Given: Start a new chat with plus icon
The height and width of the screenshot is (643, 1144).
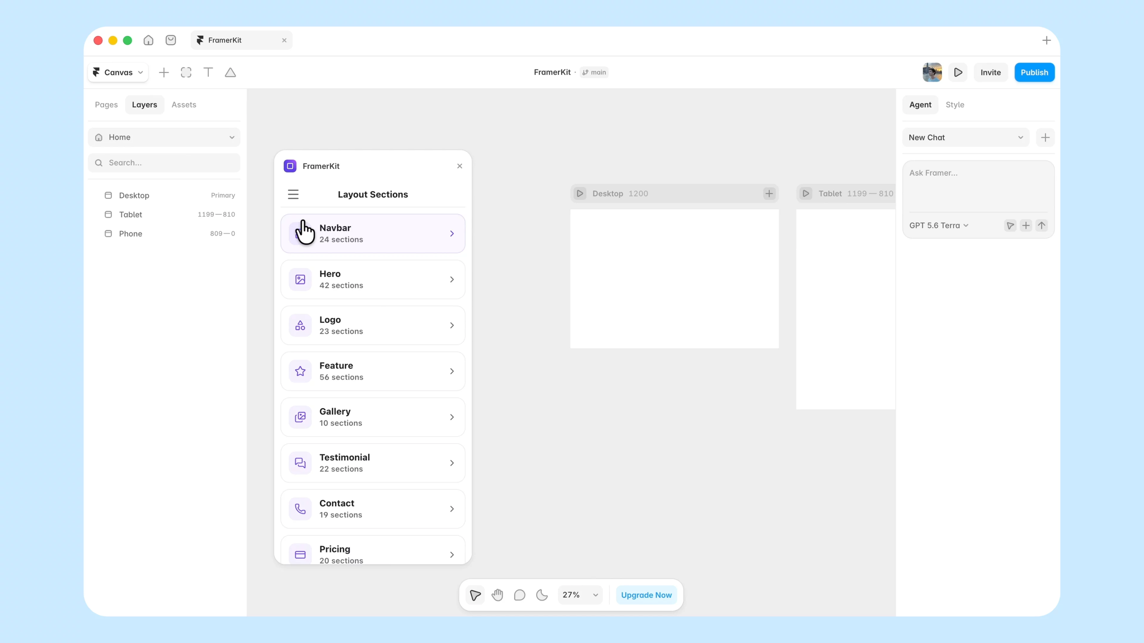Looking at the screenshot, I should pyautogui.click(x=1045, y=138).
